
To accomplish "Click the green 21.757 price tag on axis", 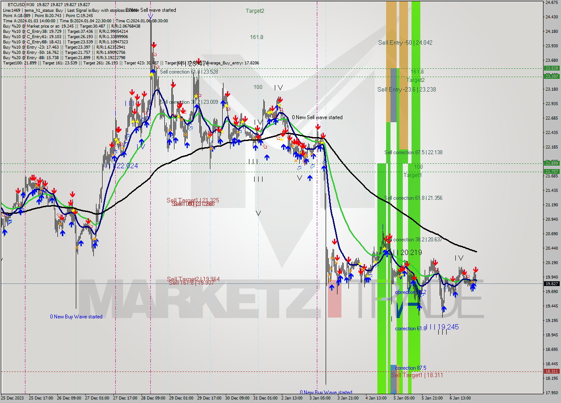I will point(551,171).
